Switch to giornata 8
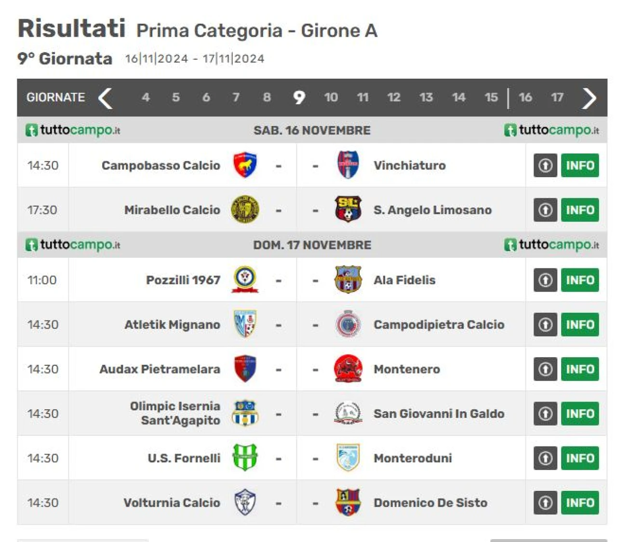Screen dimensions: 617x542 267,97
